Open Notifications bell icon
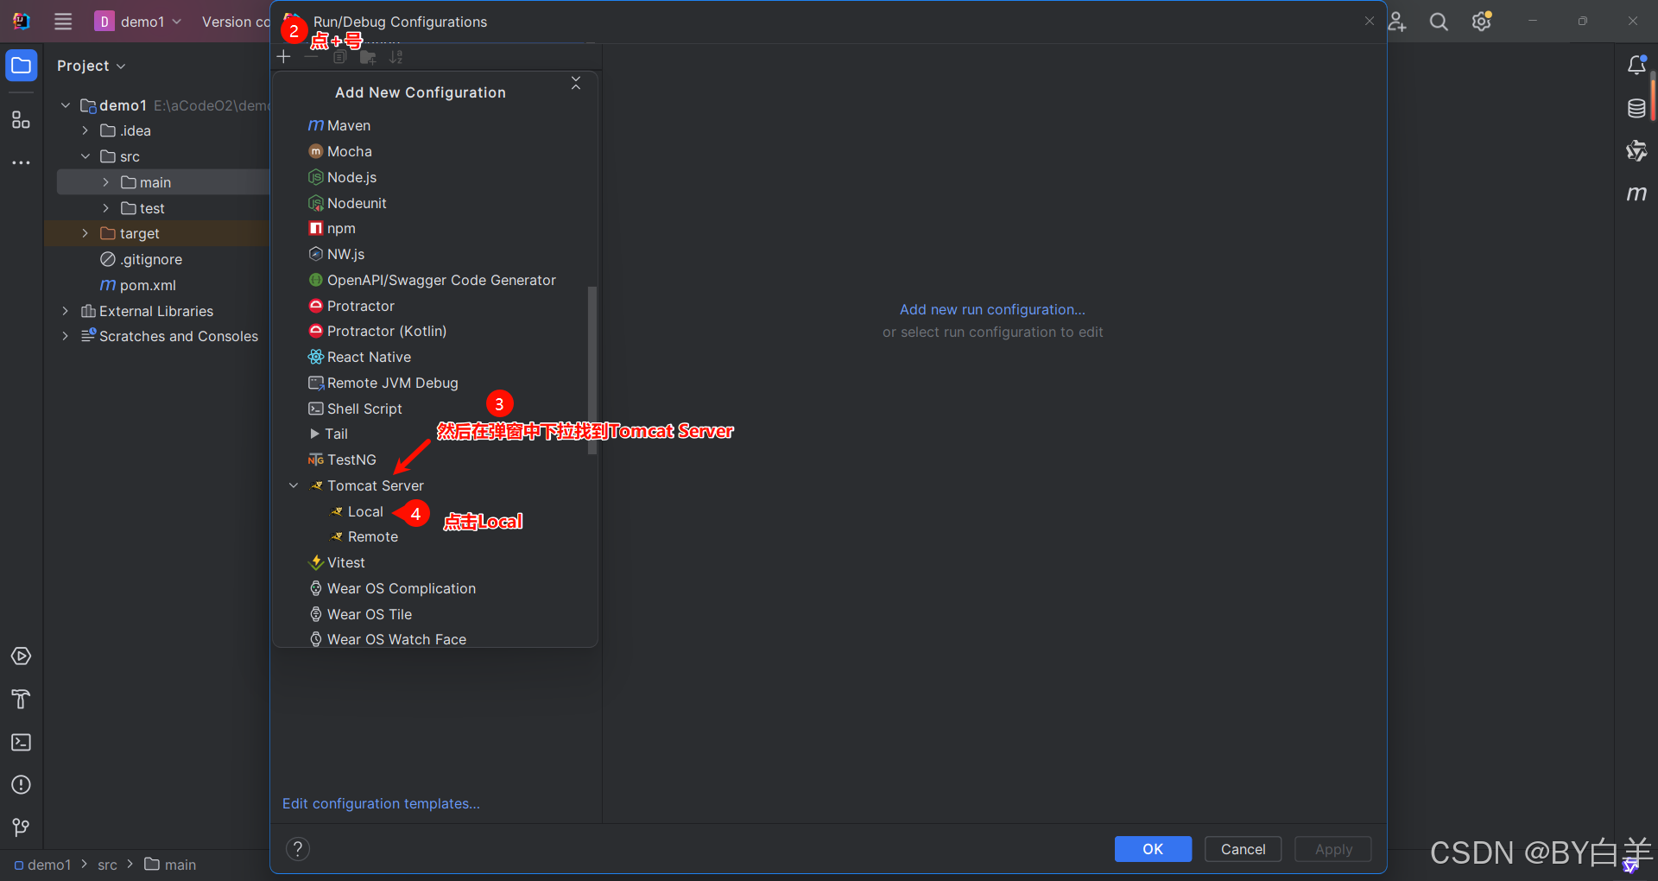The image size is (1658, 881). point(1636,66)
